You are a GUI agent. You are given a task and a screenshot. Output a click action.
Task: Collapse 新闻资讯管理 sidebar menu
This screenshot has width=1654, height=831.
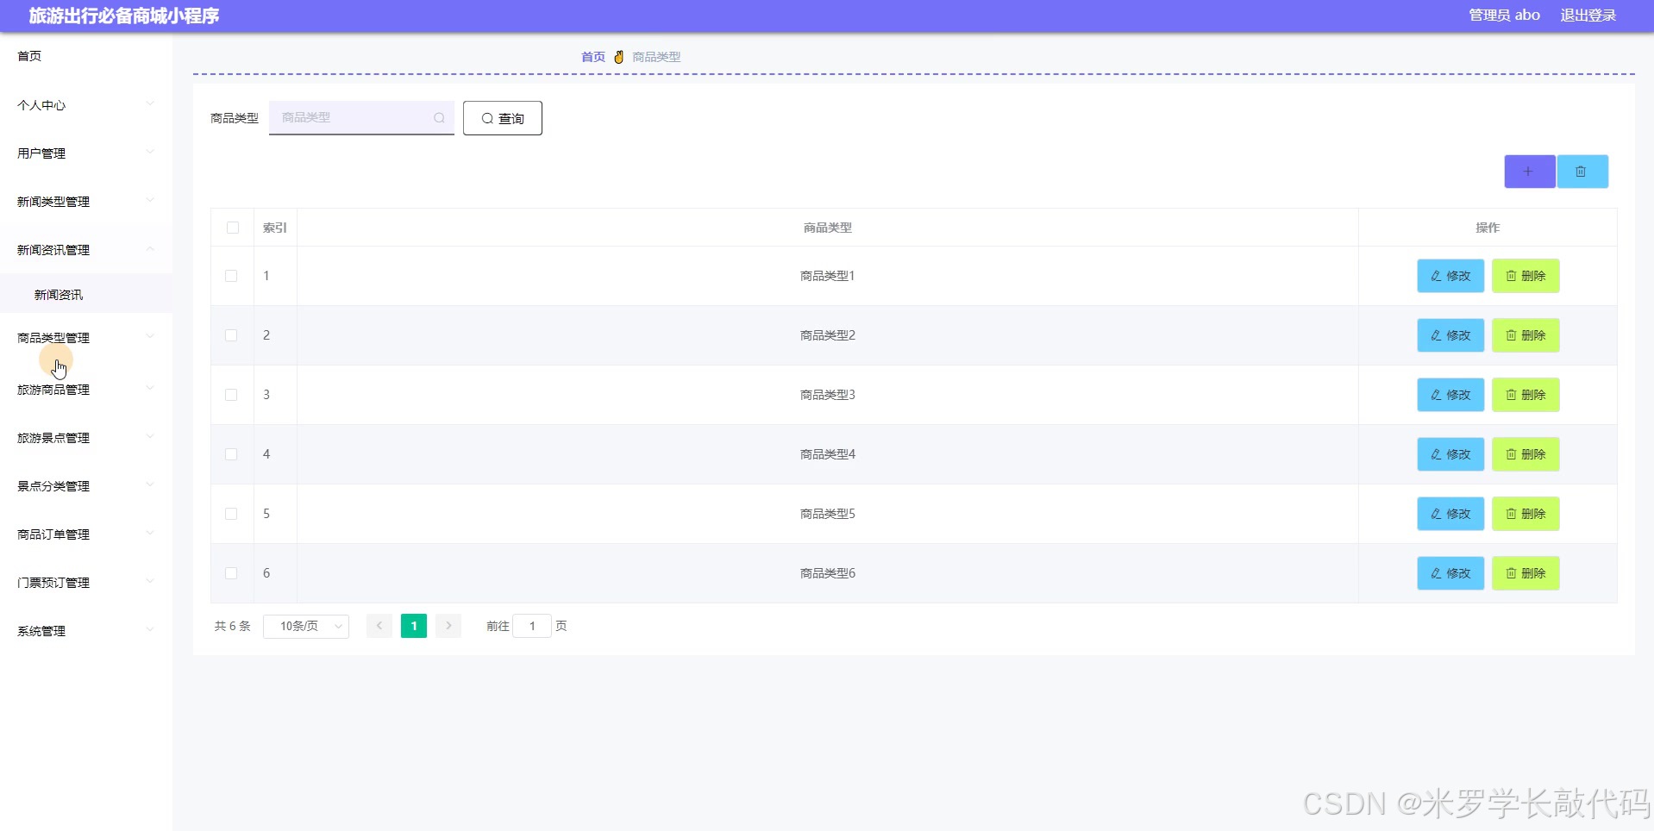[86, 250]
